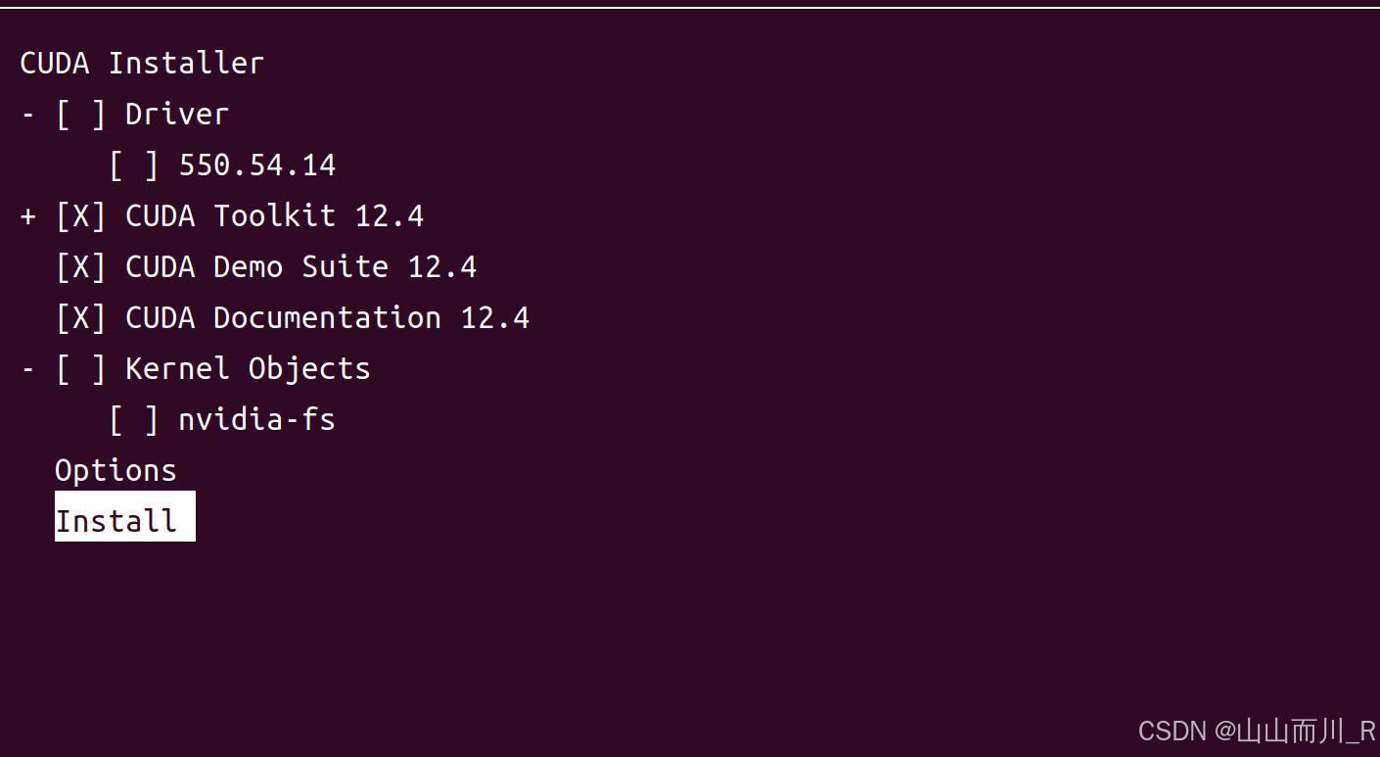
Task: Uncheck the CUDA Toolkit 12.4 checkbox
Action: pyautogui.click(x=81, y=216)
